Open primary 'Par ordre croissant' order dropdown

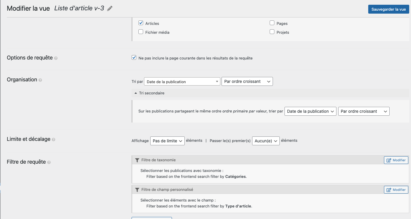247,81
